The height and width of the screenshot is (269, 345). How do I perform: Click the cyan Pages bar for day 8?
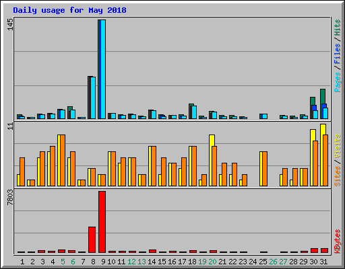(93, 98)
